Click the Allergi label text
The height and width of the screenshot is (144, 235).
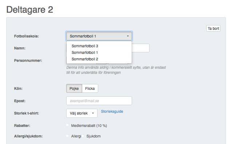[x=76, y=136]
